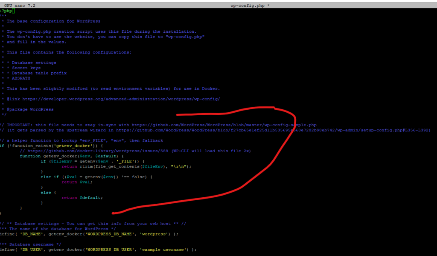
Task: Click the 'return $val;' statement
Action: [x=77, y=182]
